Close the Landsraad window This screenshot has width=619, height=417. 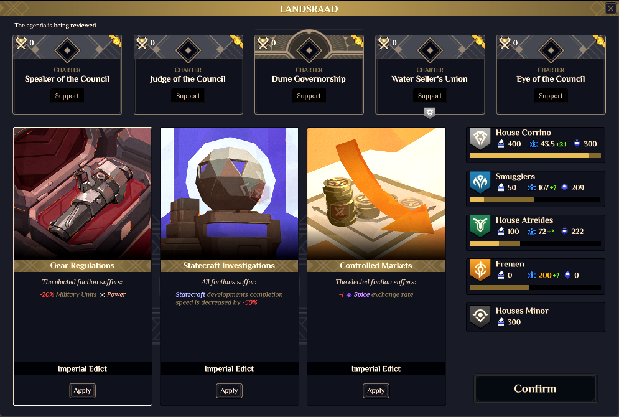click(x=610, y=8)
